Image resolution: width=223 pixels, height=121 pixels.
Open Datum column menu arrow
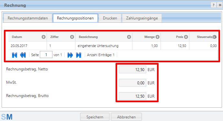pyautogui.click(x=43, y=37)
